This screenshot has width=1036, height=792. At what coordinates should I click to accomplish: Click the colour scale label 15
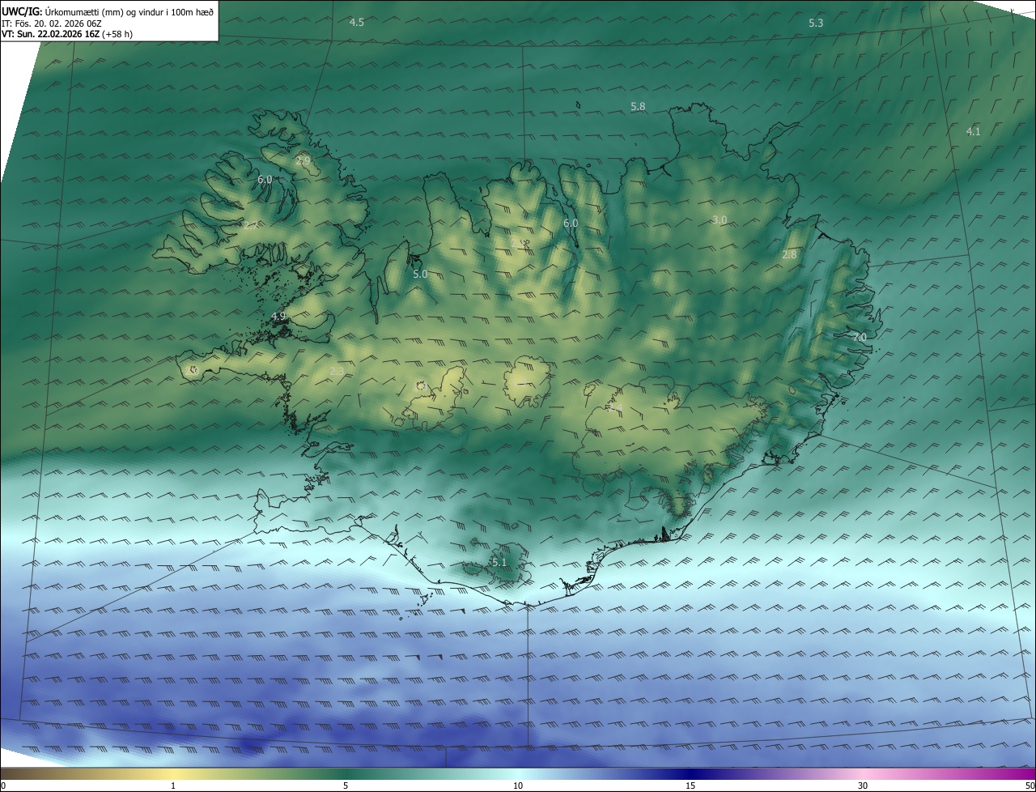point(690,786)
